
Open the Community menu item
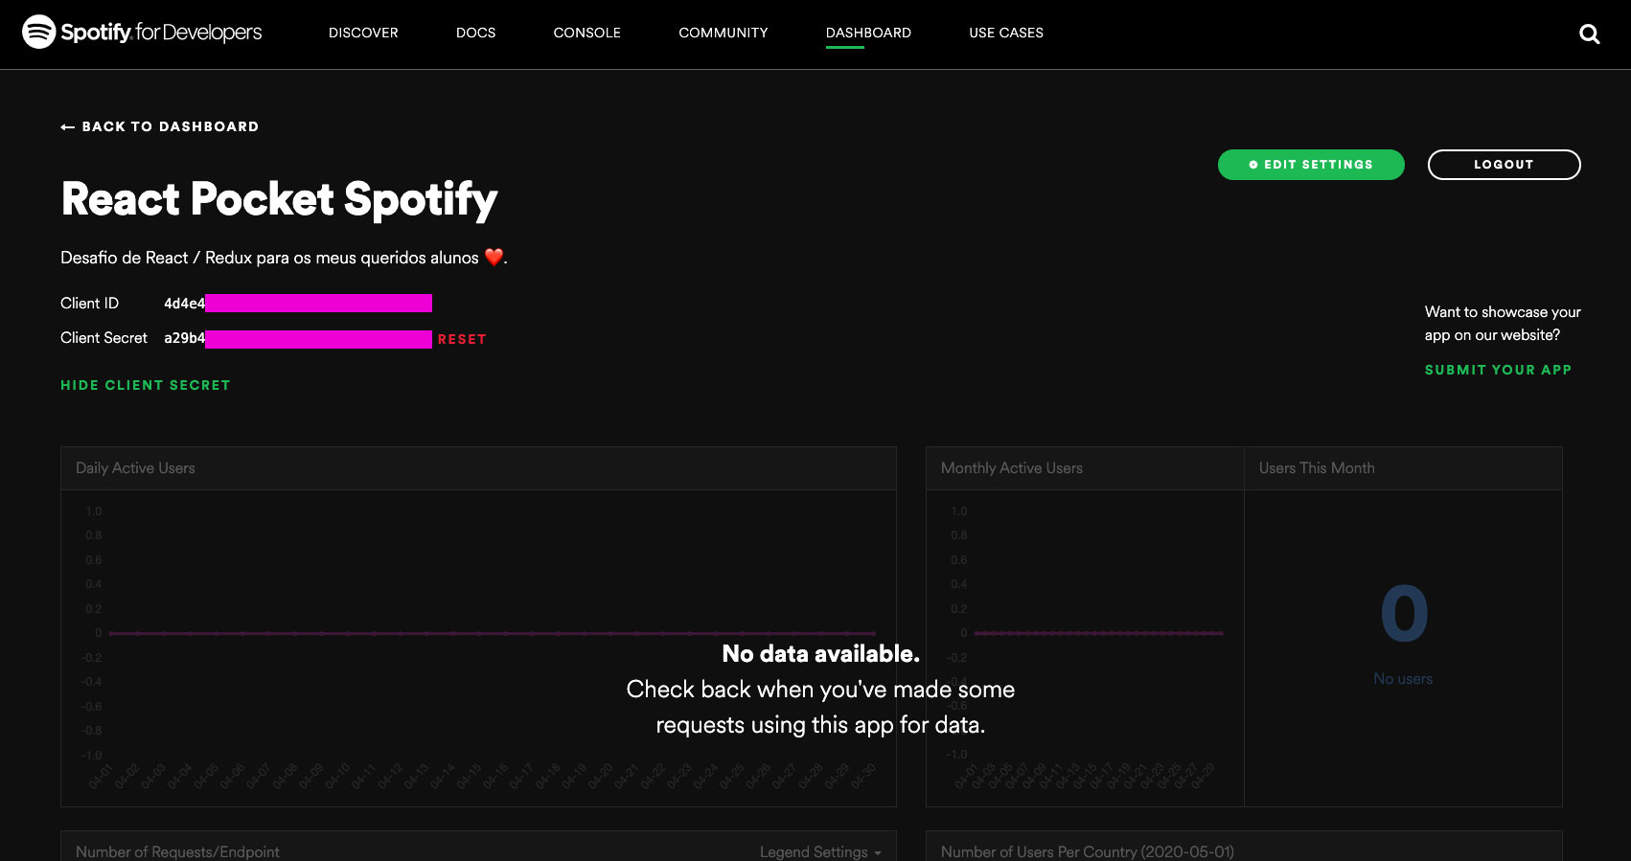(x=723, y=33)
